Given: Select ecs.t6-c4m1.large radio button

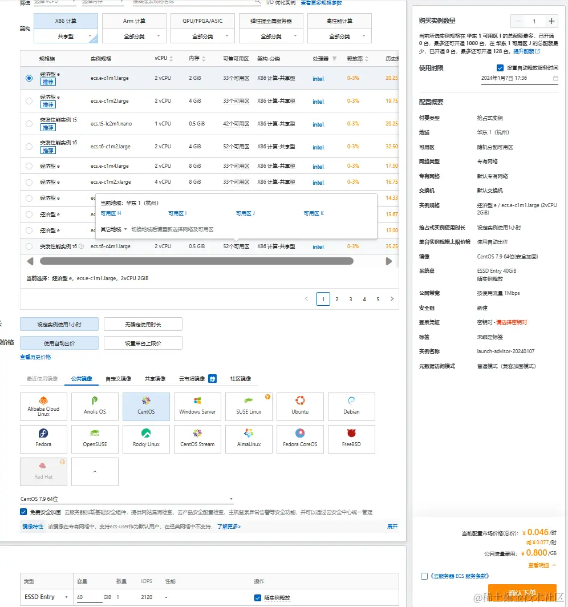Looking at the screenshot, I should [29, 246].
